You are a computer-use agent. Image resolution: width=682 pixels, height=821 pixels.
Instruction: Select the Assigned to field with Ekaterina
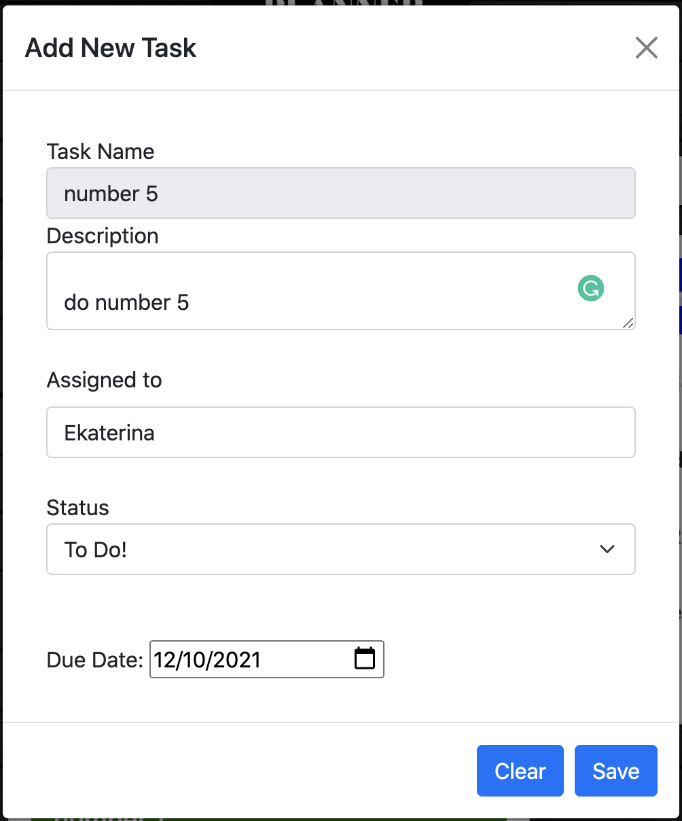point(341,432)
